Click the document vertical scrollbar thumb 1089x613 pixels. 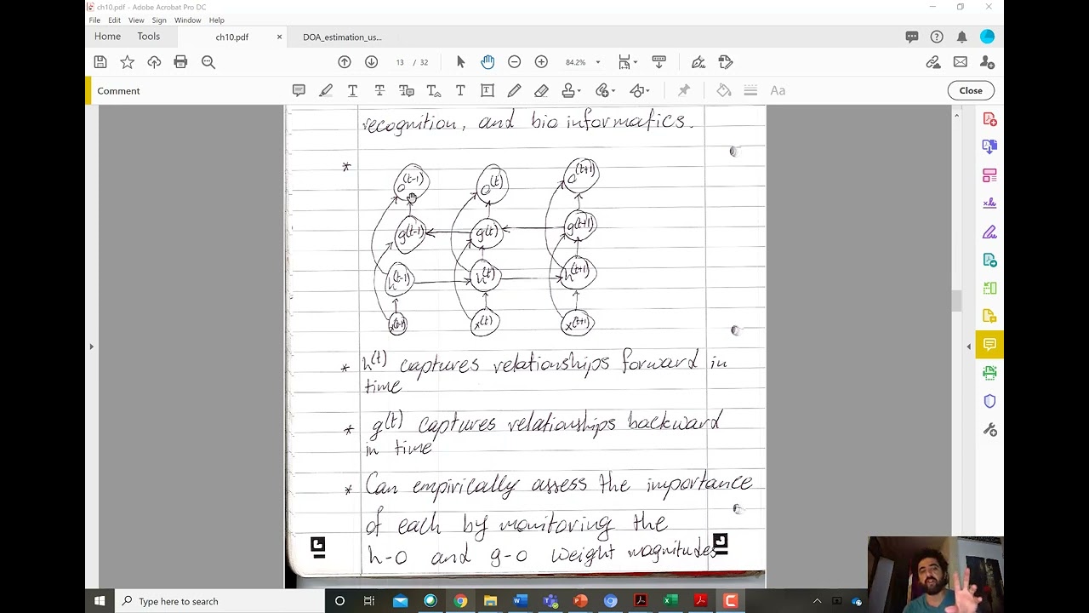pyautogui.click(x=956, y=301)
